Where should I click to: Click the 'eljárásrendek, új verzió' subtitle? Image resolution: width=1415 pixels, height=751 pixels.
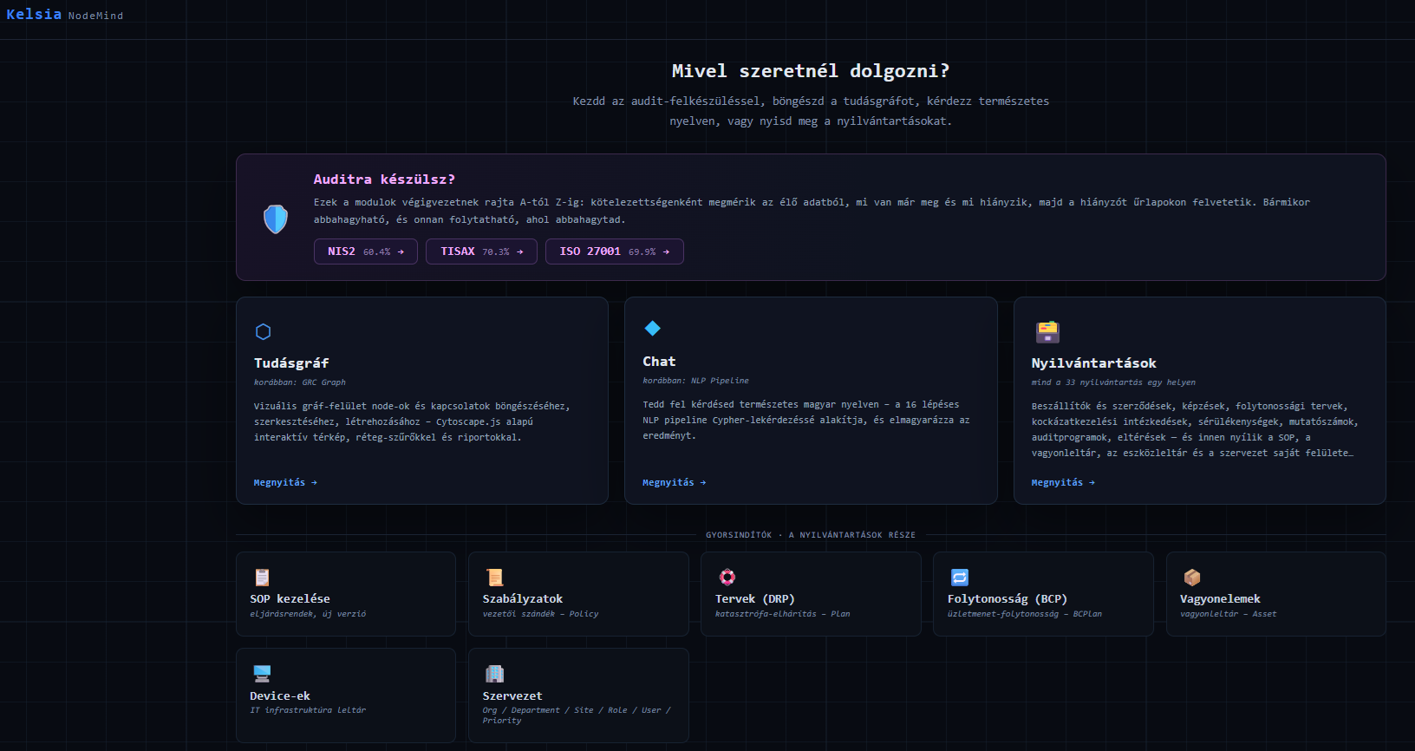(308, 614)
